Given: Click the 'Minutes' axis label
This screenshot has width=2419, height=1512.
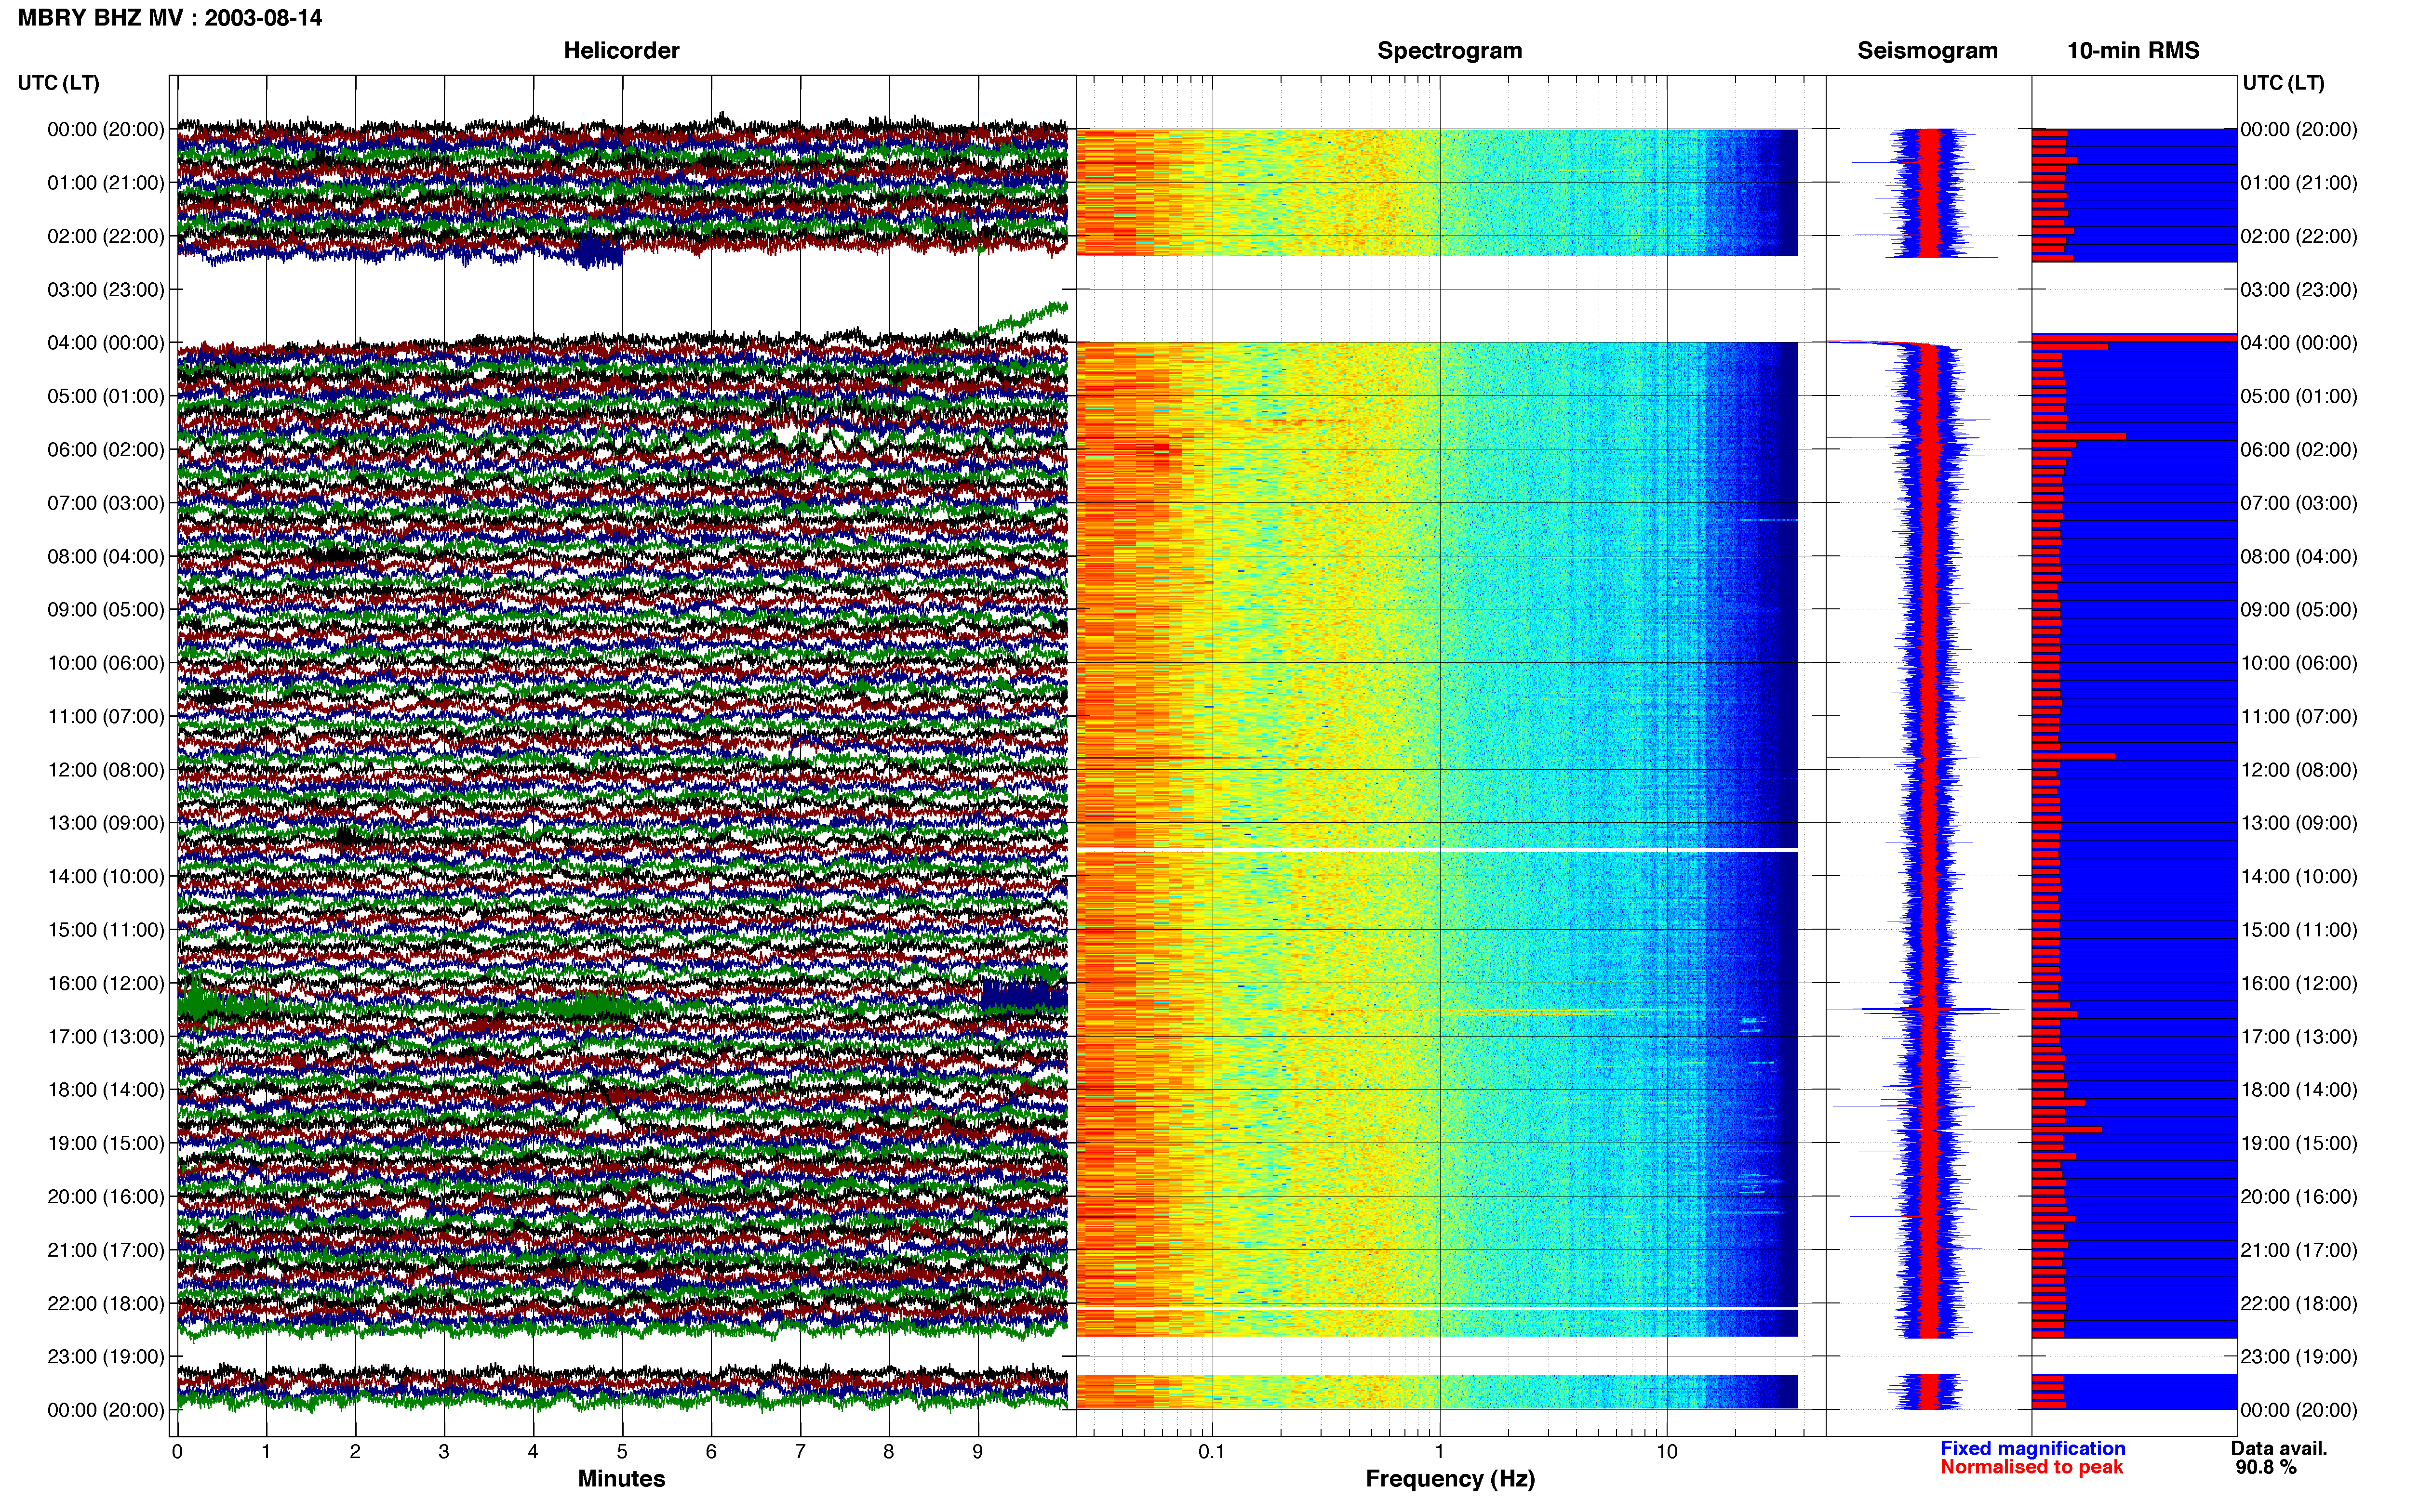Looking at the screenshot, I should [x=621, y=1478].
